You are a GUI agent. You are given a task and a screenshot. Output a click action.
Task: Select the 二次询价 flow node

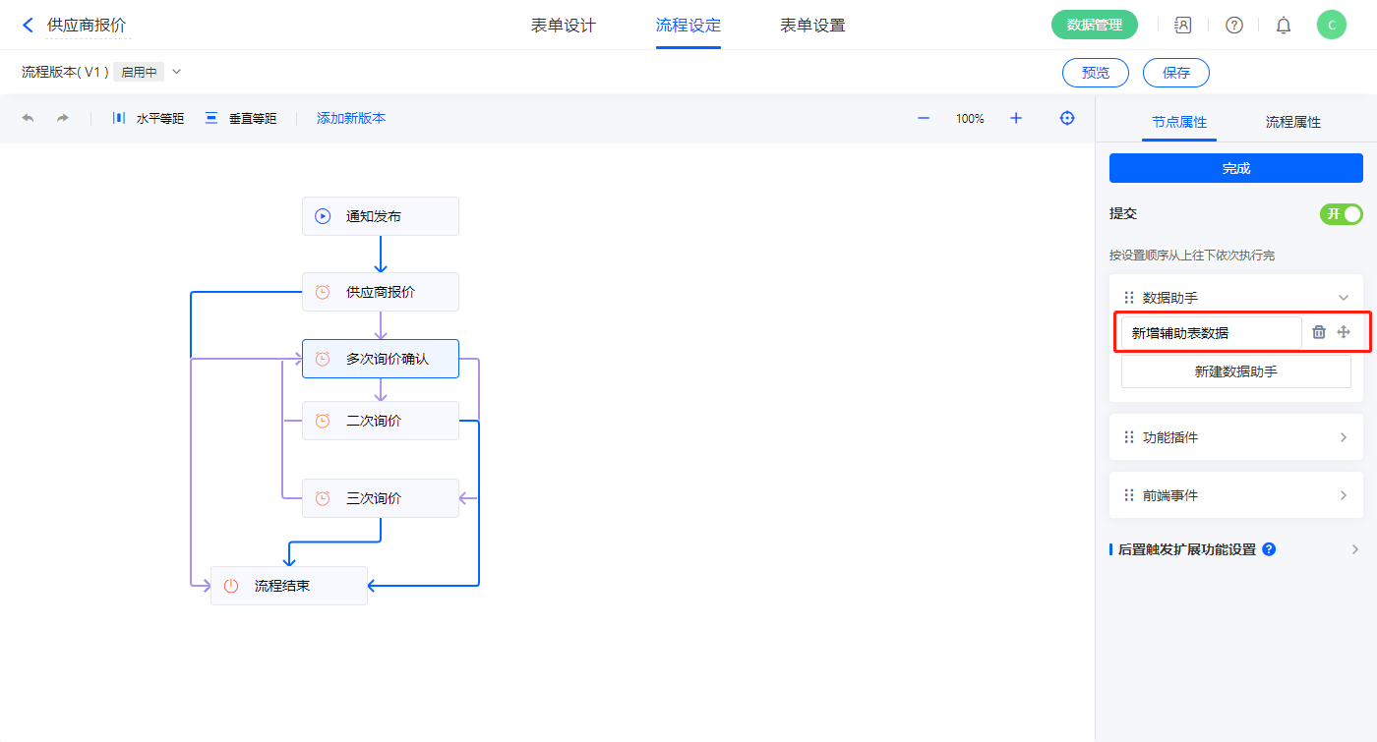[x=380, y=421]
